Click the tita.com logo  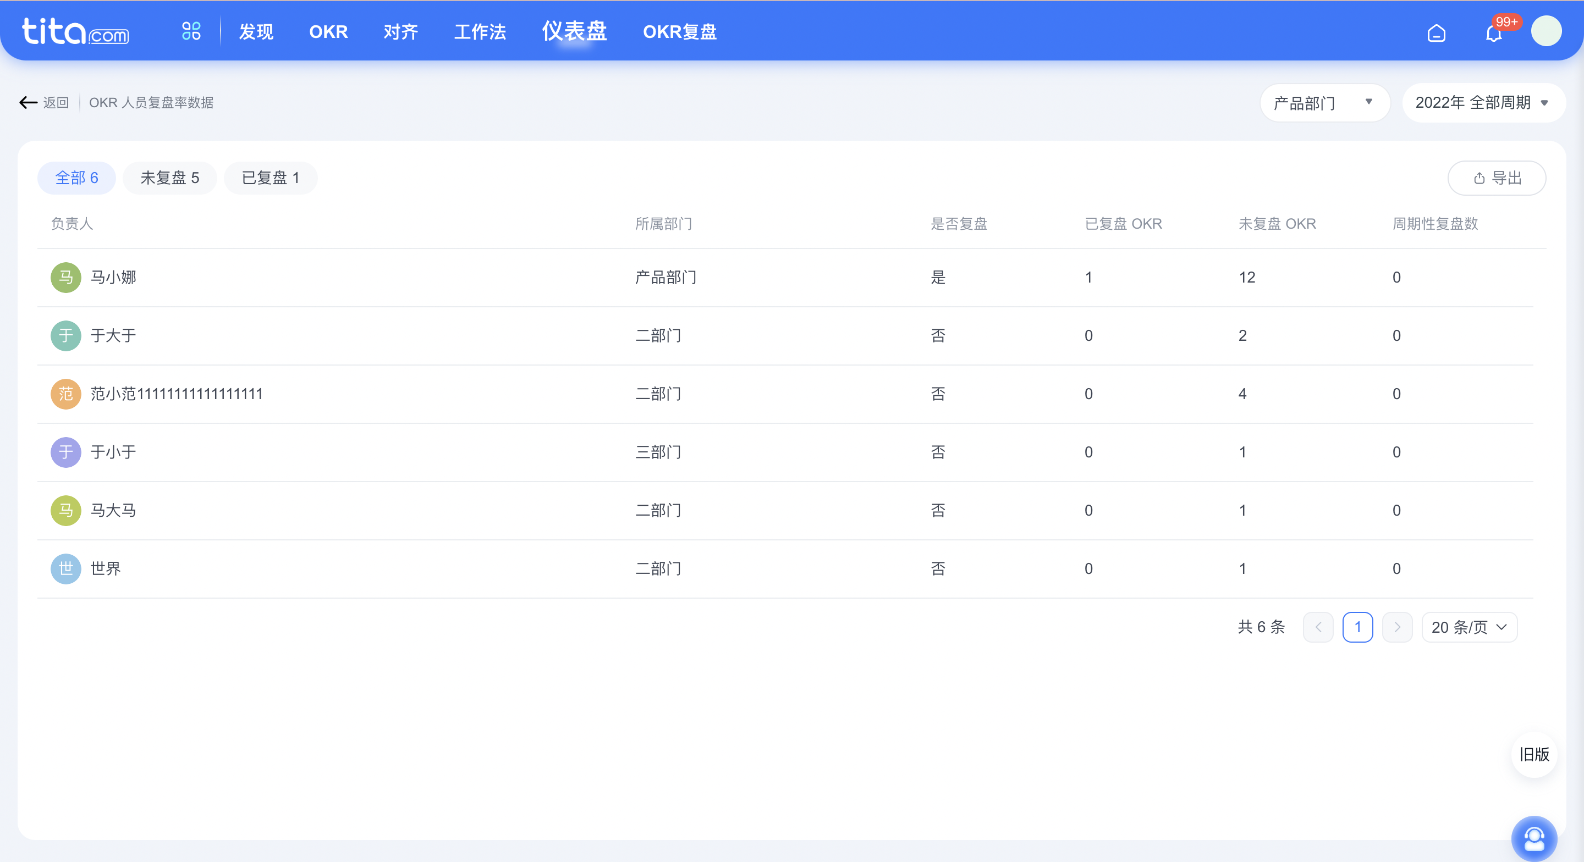[x=75, y=31]
